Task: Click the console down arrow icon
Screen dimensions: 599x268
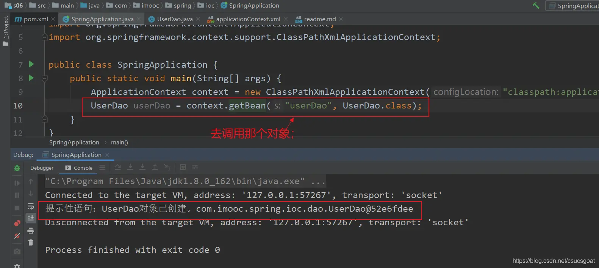Action: click(x=31, y=194)
